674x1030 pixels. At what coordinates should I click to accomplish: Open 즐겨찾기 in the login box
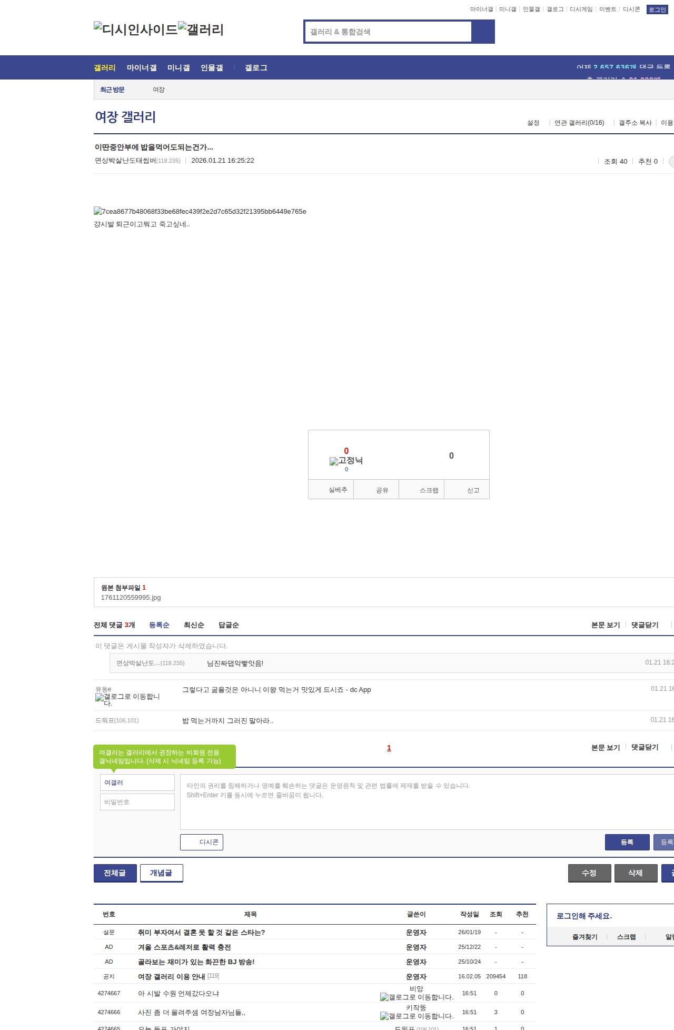coord(585,937)
